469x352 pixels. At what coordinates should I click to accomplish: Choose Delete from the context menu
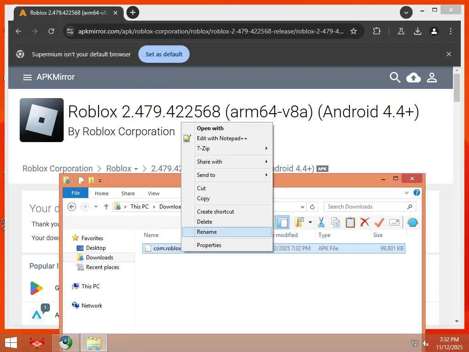(x=227, y=222)
